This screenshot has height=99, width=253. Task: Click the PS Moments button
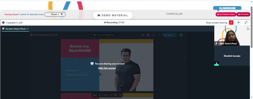pyautogui.click(x=243, y=14)
